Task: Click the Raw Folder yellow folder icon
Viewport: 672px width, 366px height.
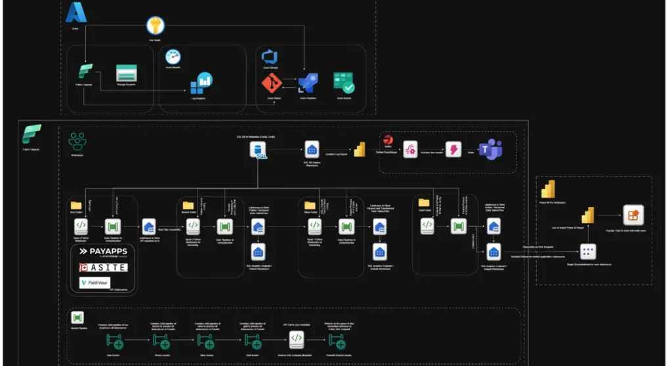Action: pos(77,206)
